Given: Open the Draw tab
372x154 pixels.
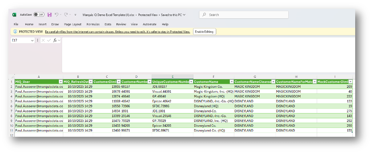Looking at the screenshot, I should tap(55, 24).
